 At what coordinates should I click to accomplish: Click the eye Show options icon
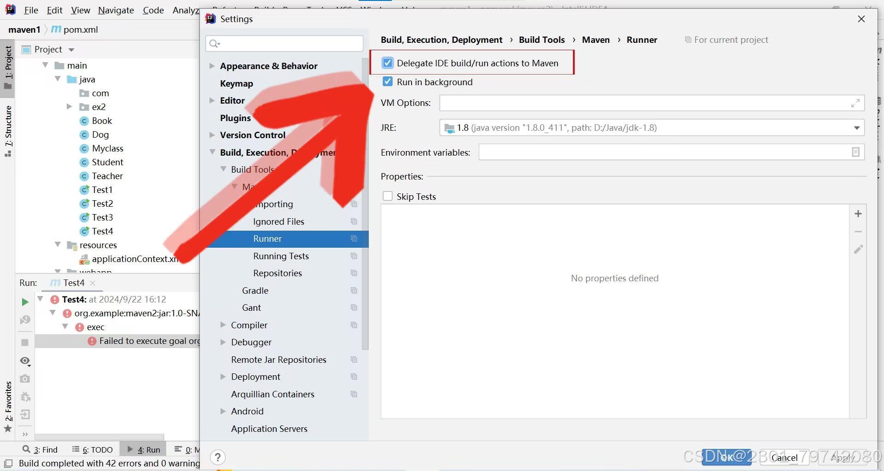click(x=25, y=361)
